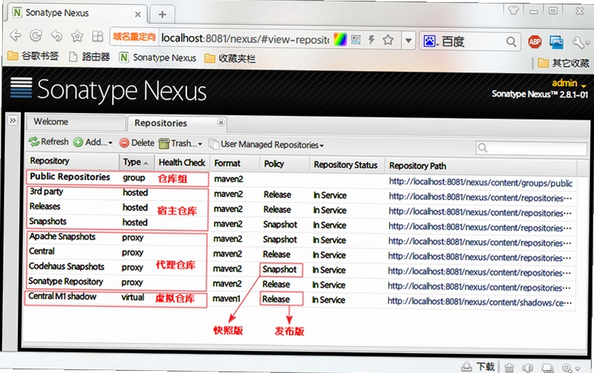This screenshot has width=594, height=373.
Task: Open the admin user dropdown
Action: point(569,83)
